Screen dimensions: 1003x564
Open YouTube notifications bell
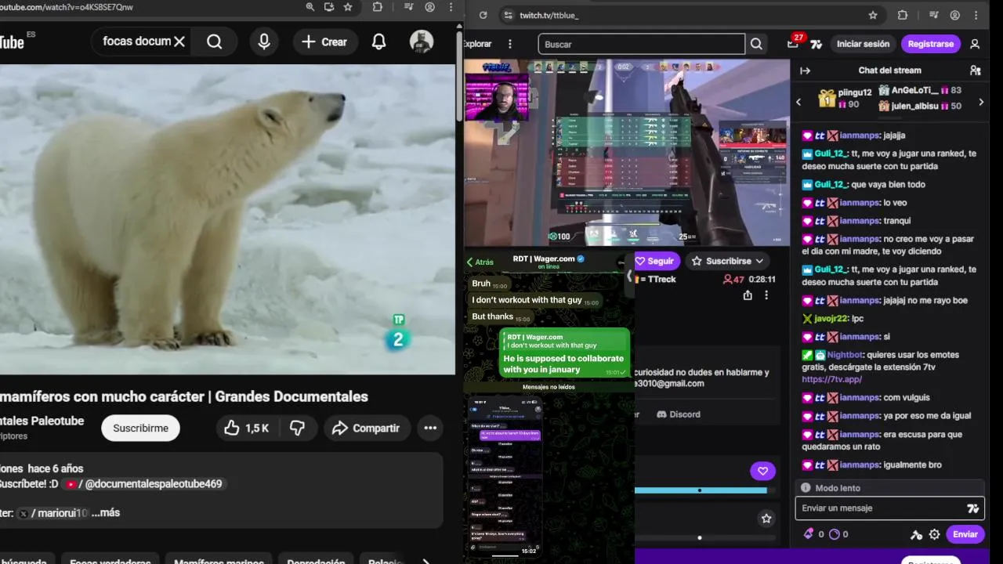click(378, 42)
